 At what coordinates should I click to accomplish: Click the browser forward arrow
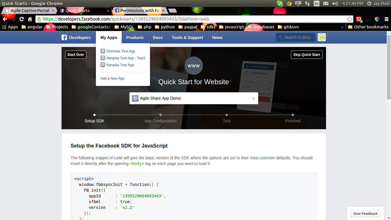13,19
